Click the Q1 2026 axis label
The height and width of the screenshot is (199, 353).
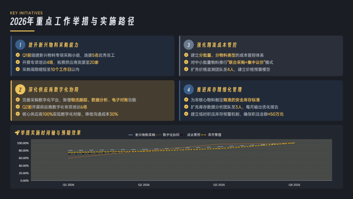pos(68,185)
